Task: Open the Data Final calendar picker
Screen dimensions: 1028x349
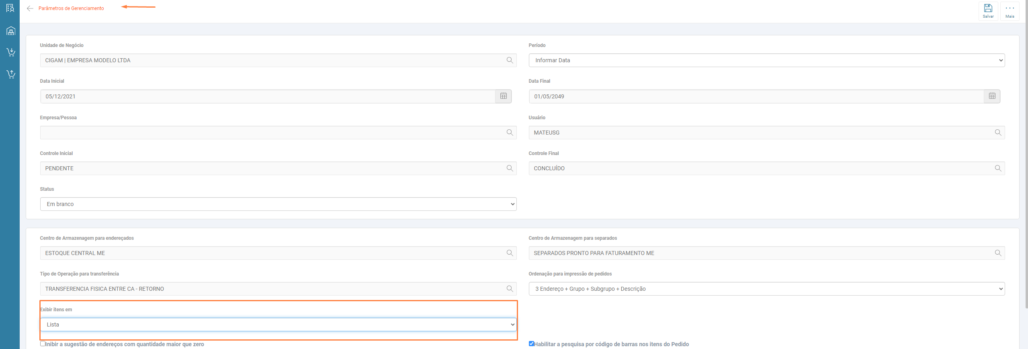Action: point(992,96)
